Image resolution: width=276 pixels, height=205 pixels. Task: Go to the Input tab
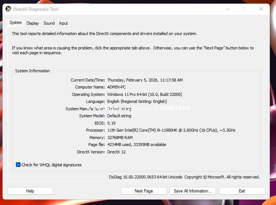[64, 23]
